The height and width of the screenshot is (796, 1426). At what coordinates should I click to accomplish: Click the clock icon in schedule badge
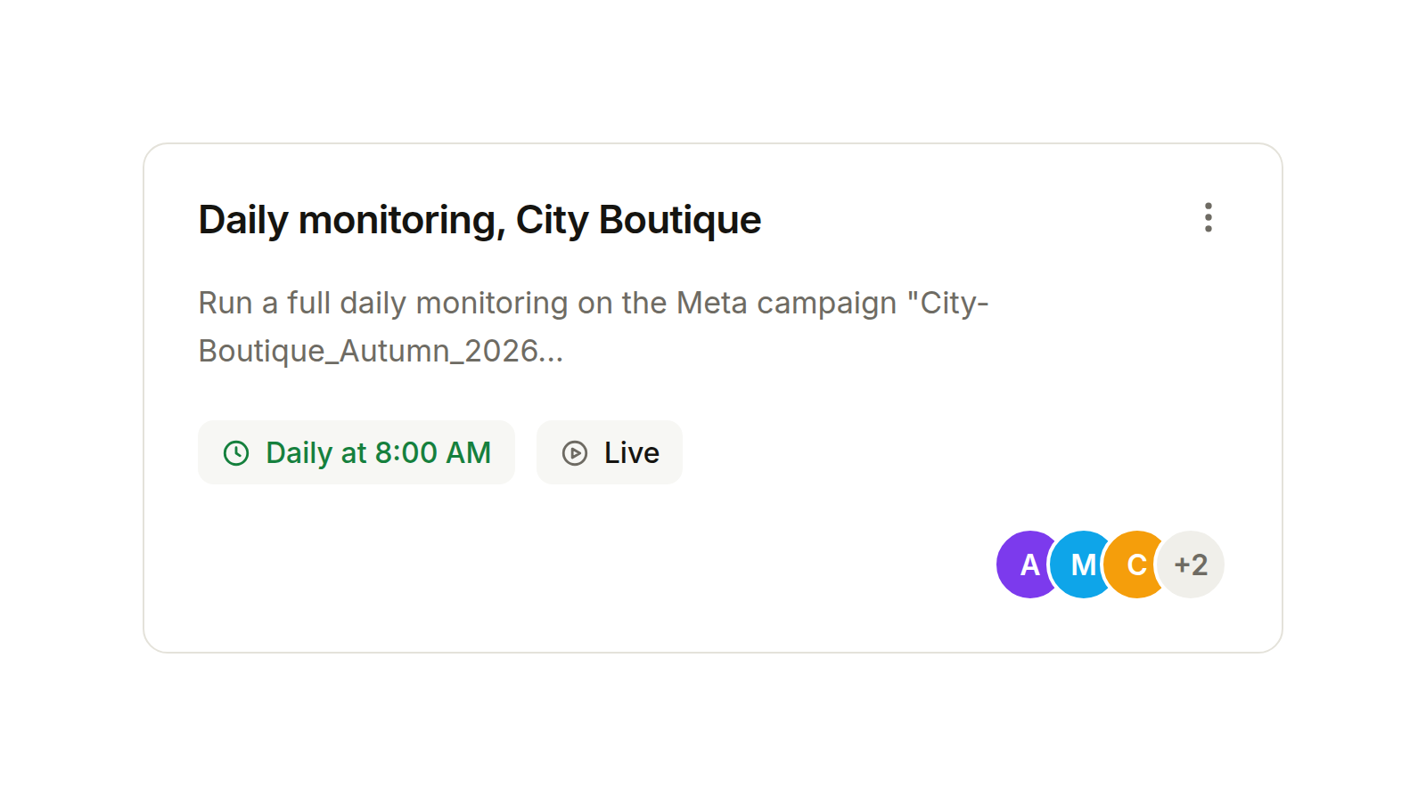(236, 453)
